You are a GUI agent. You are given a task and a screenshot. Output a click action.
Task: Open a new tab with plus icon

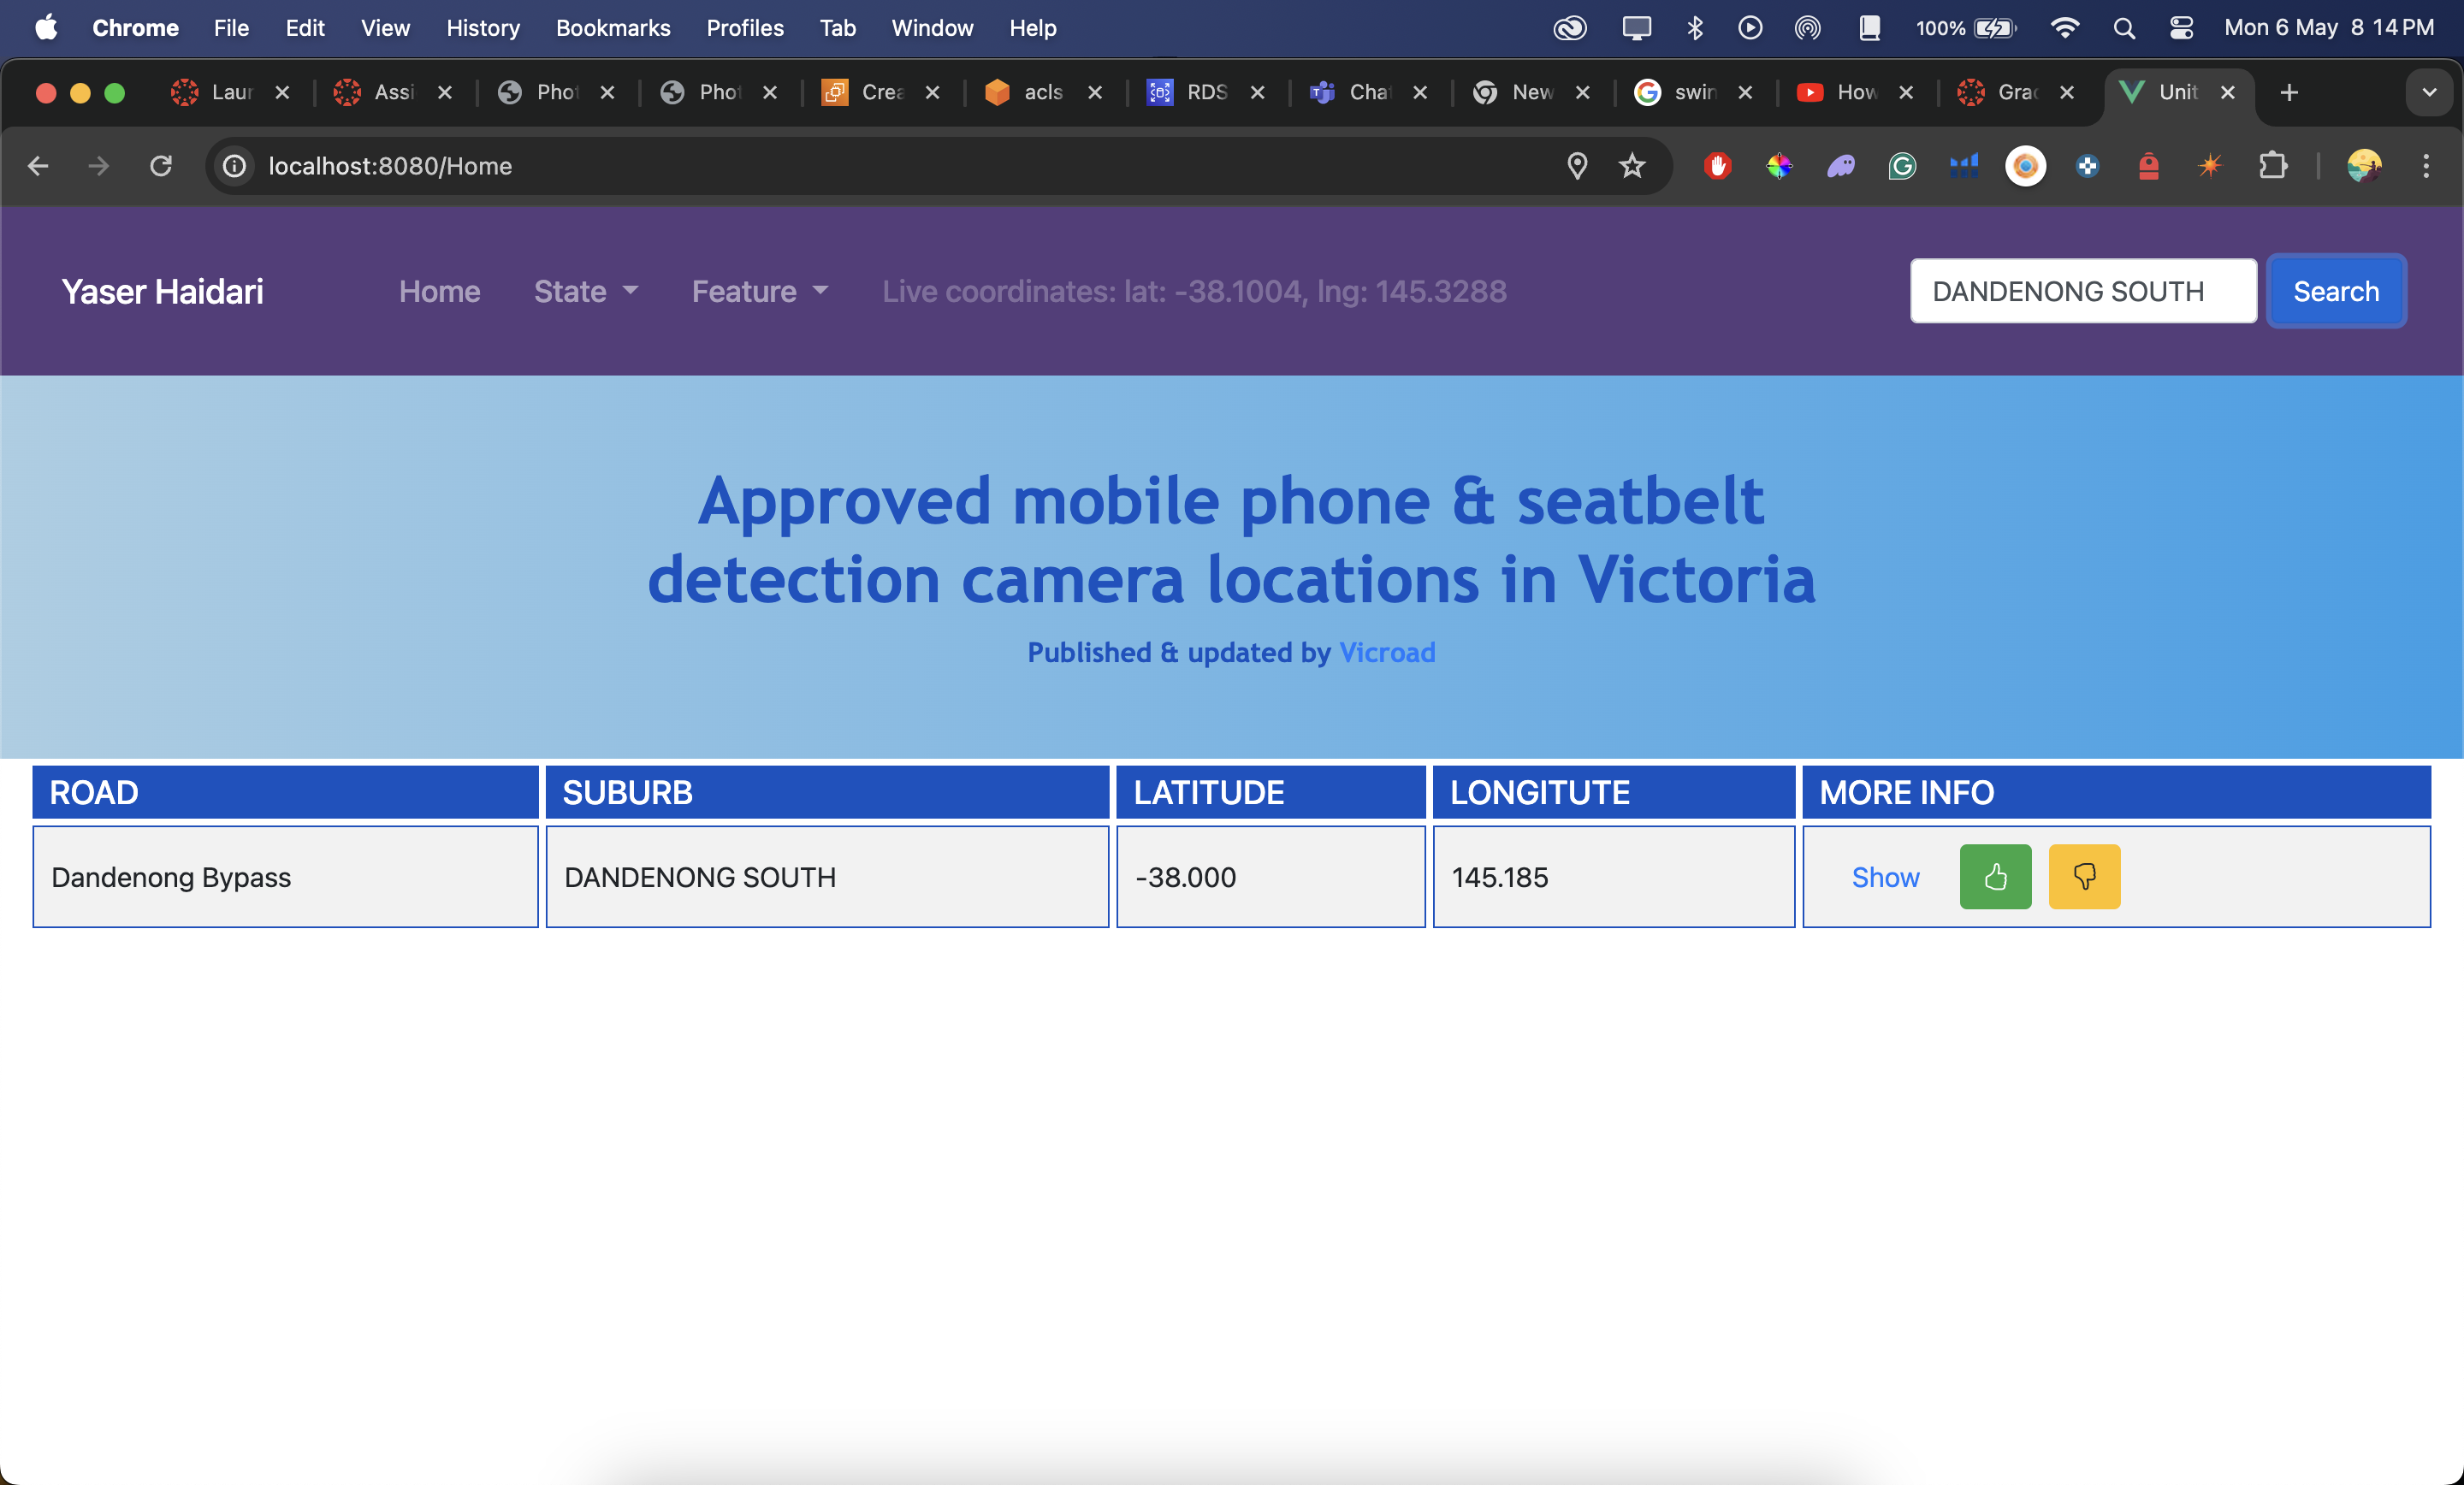[x=2289, y=92]
